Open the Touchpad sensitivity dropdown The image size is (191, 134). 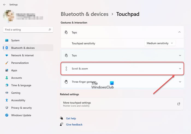point(160,43)
